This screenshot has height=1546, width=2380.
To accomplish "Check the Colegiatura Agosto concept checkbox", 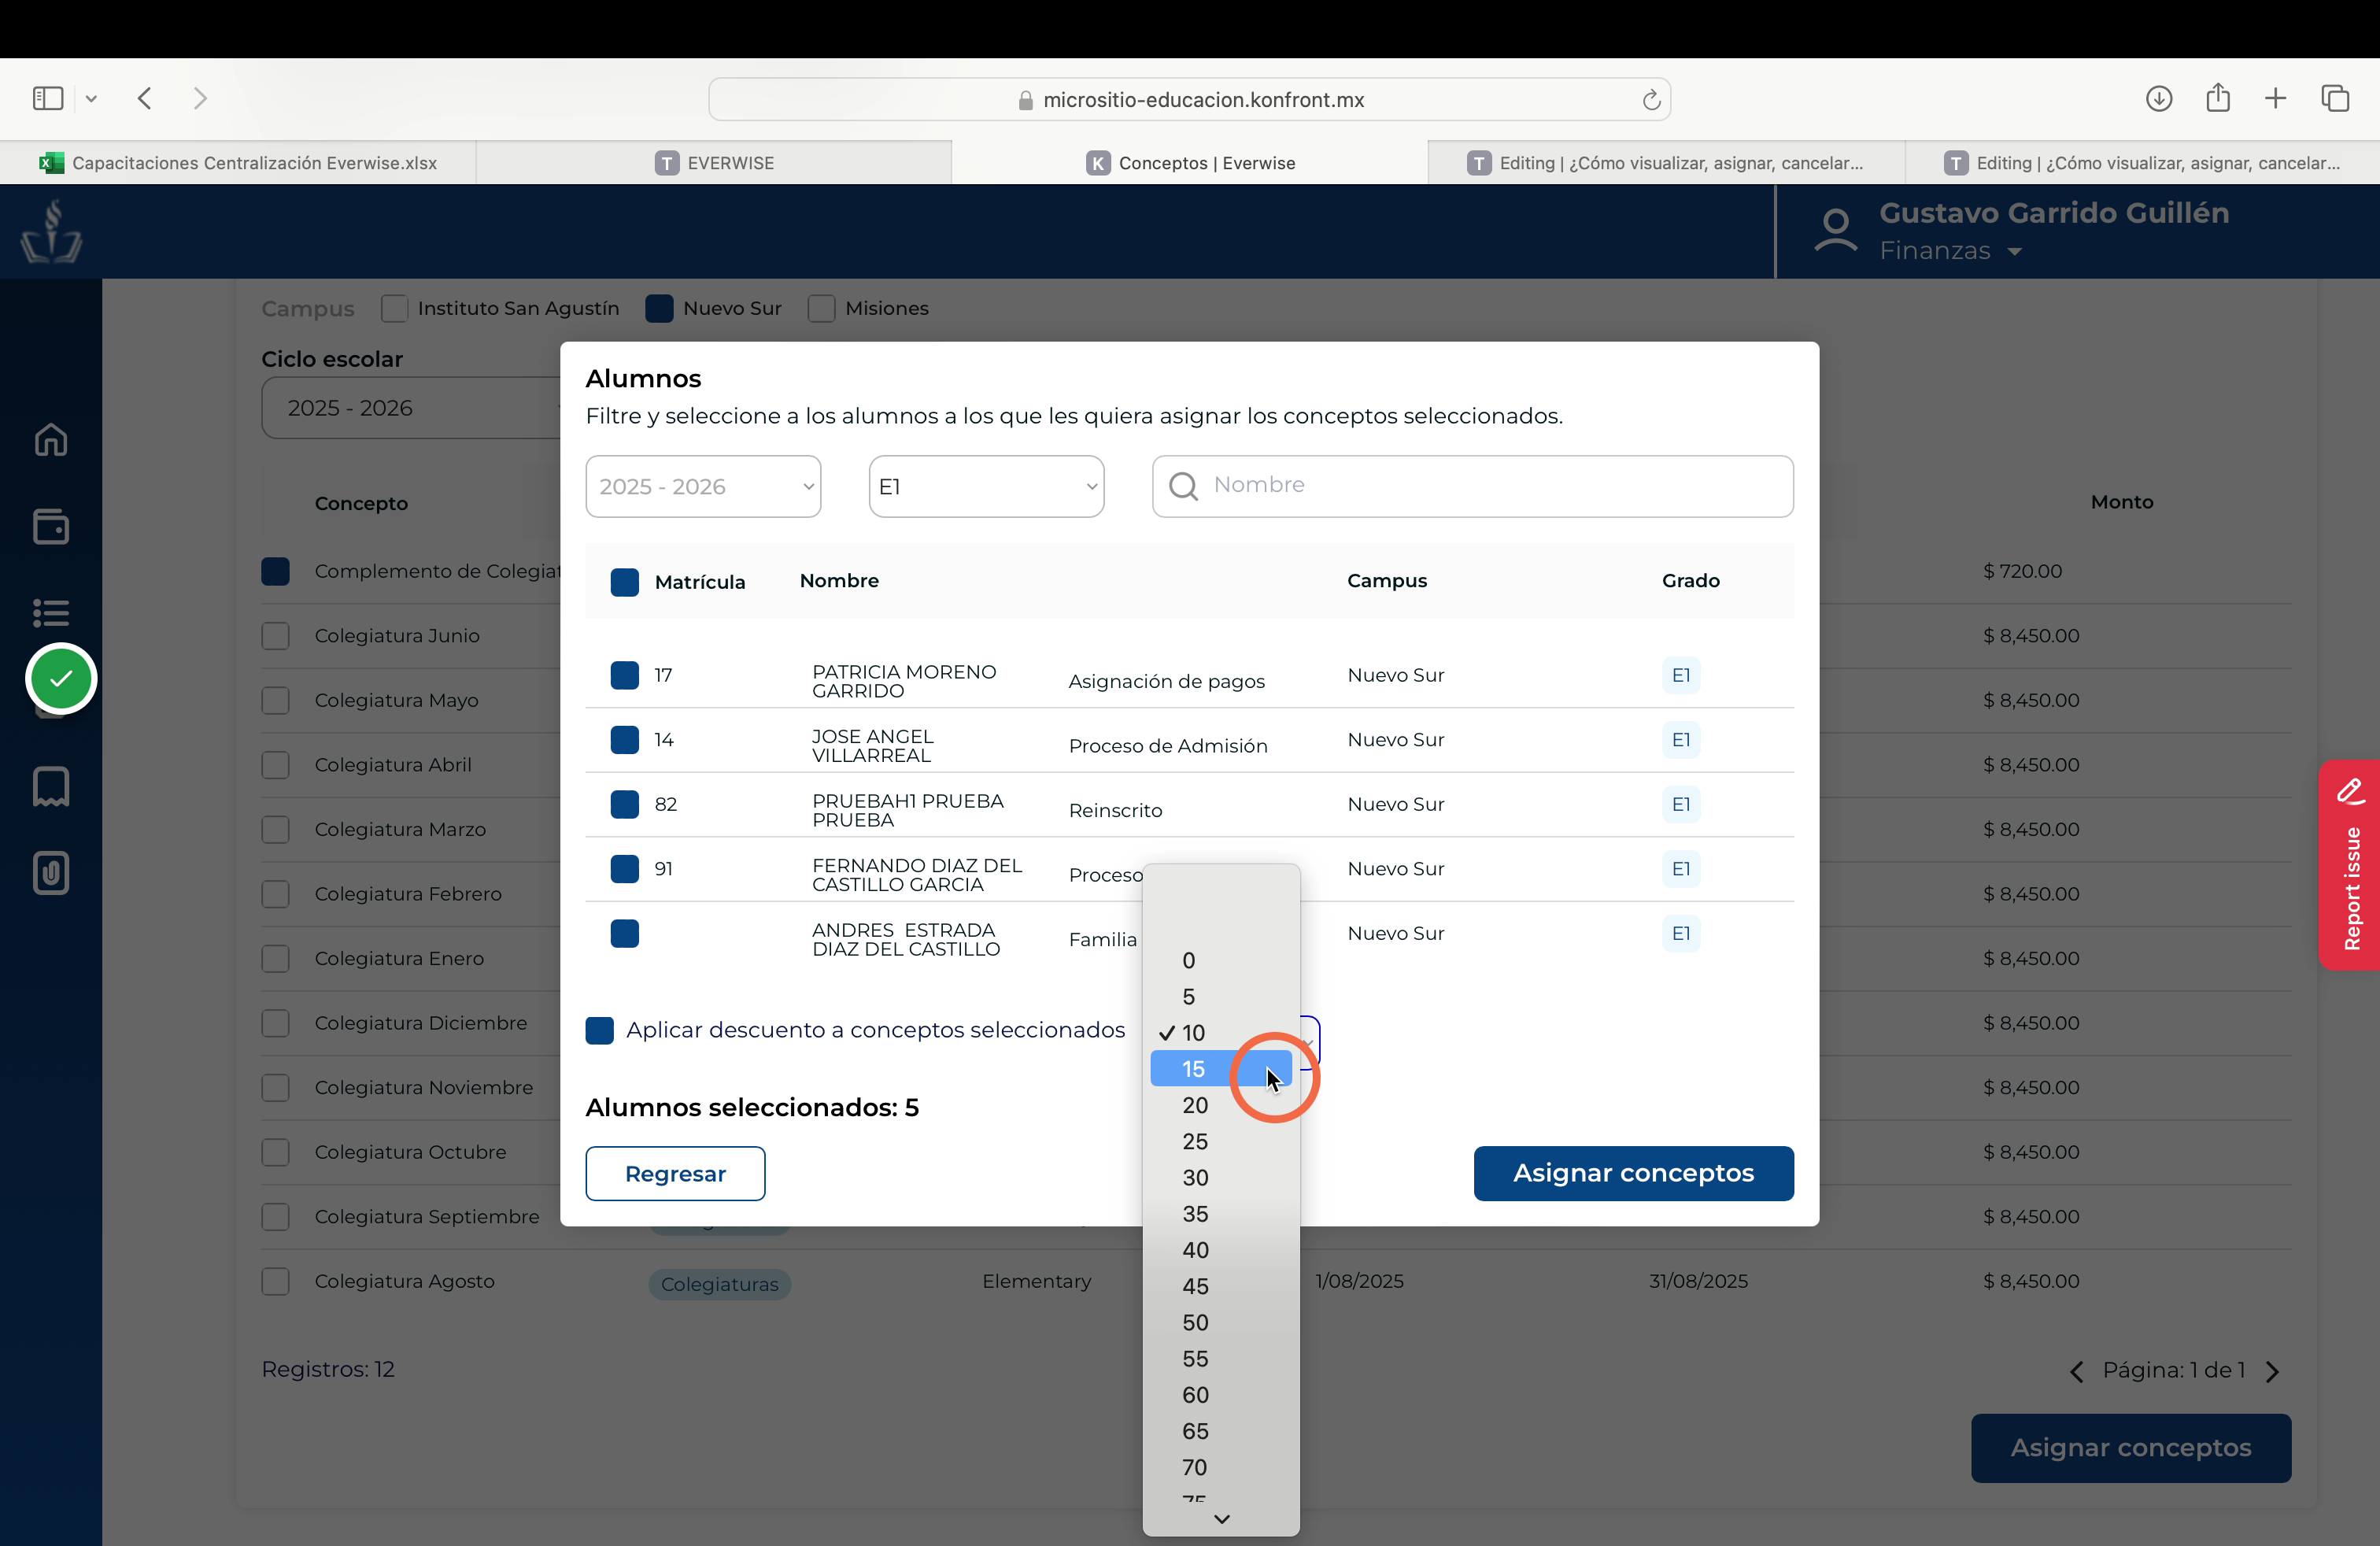I will [276, 1281].
